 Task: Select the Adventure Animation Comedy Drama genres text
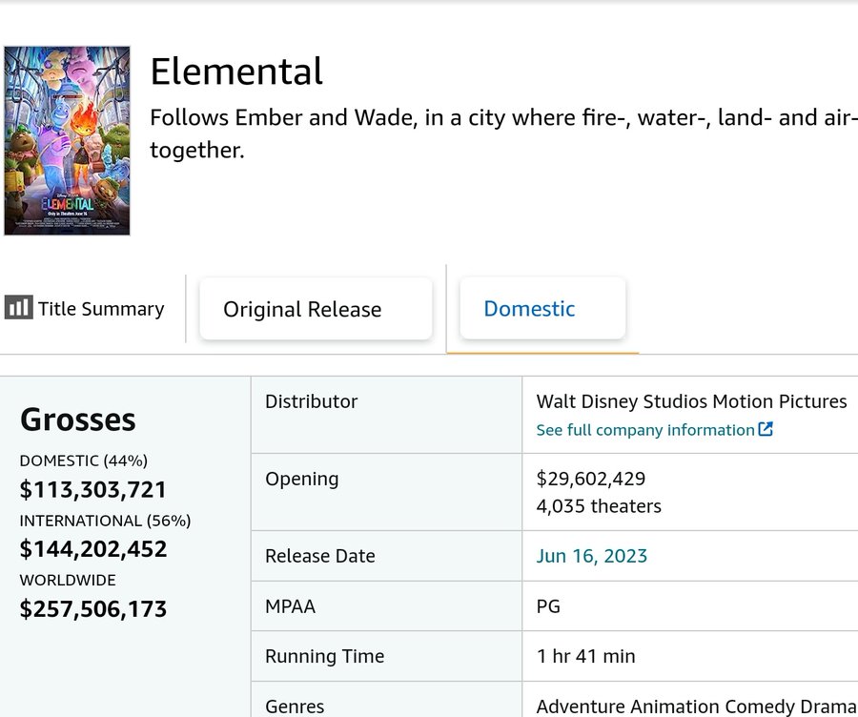click(x=696, y=707)
